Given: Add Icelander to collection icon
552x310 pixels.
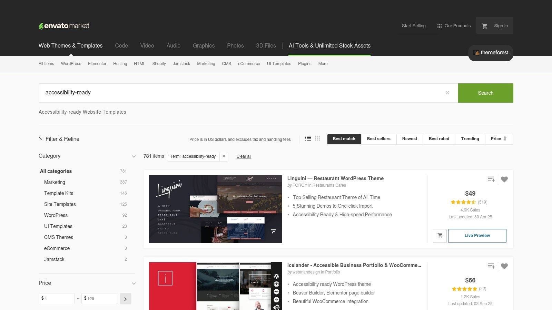Looking at the screenshot, I should coord(491,266).
